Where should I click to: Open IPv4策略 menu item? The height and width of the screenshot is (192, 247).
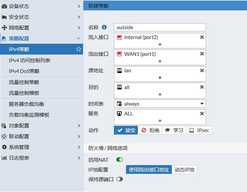[42, 49]
